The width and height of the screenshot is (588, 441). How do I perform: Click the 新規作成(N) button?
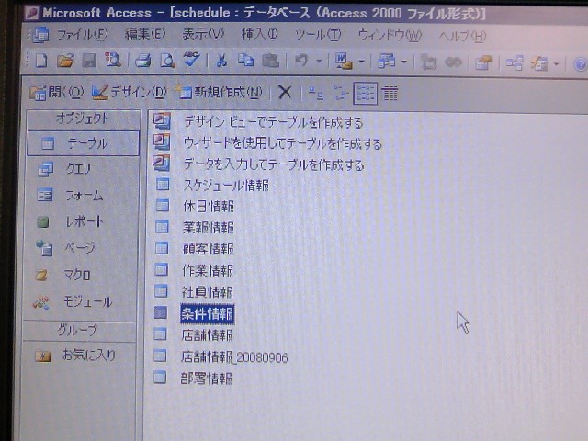[220, 92]
